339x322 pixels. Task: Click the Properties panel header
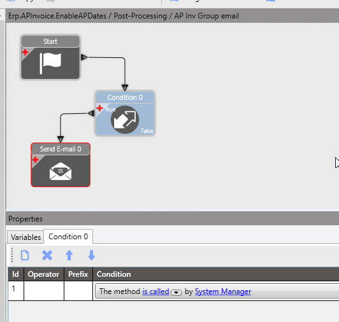pyautogui.click(x=172, y=218)
